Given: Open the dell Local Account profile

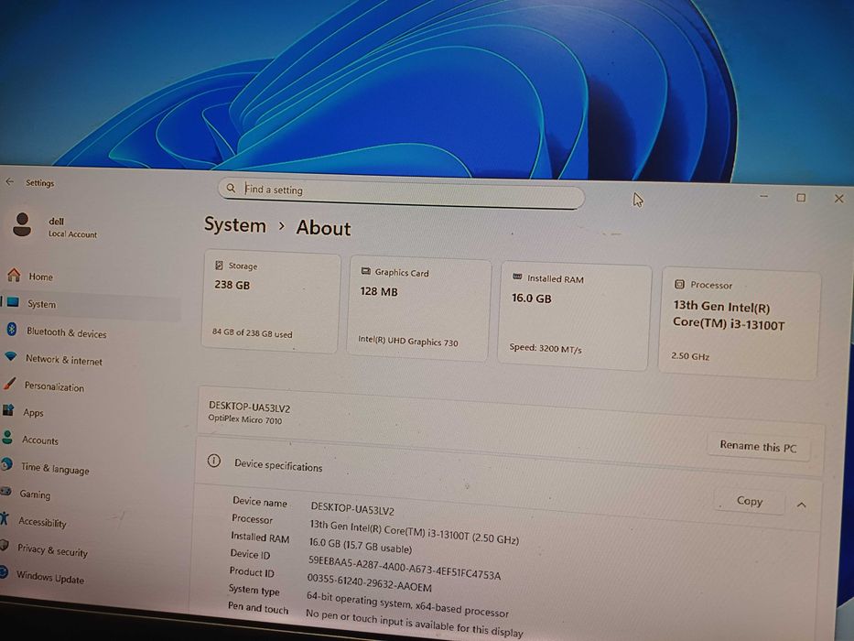Looking at the screenshot, I should click(55, 225).
